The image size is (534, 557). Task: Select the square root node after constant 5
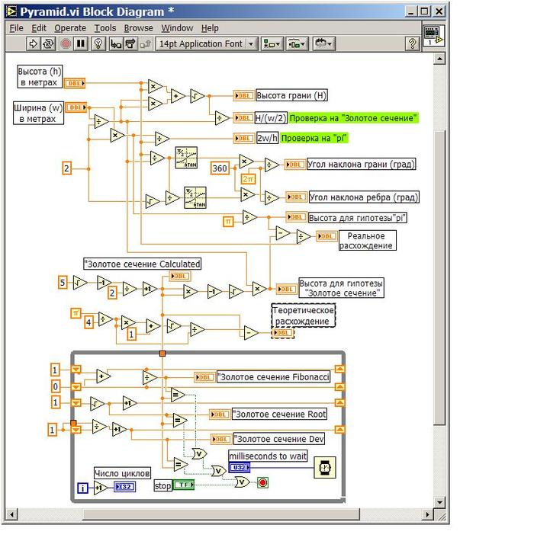80,283
